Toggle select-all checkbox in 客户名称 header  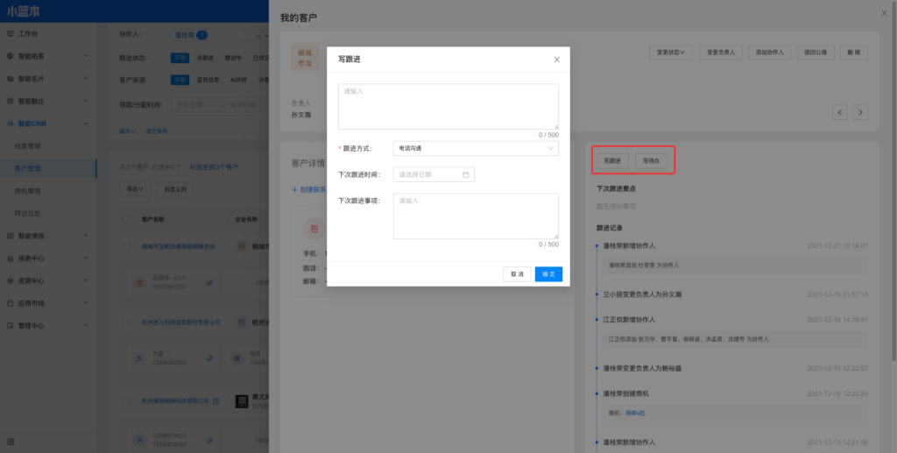(x=128, y=219)
